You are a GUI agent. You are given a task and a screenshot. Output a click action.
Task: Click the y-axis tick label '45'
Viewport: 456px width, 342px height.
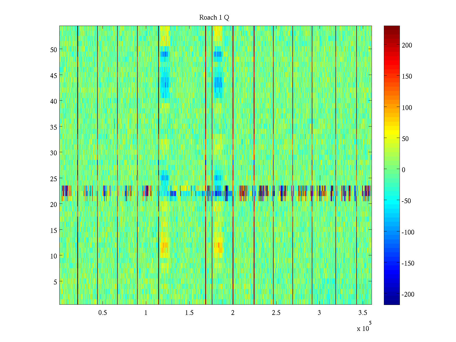coord(54,76)
